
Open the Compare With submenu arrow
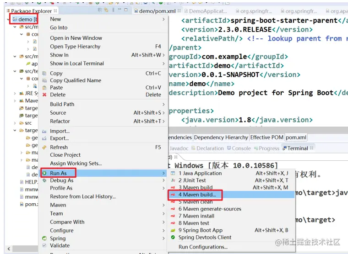pyautogui.click(x=163, y=222)
